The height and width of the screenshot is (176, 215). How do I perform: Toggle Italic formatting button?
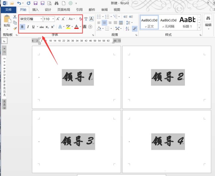[x=28, y=27]
